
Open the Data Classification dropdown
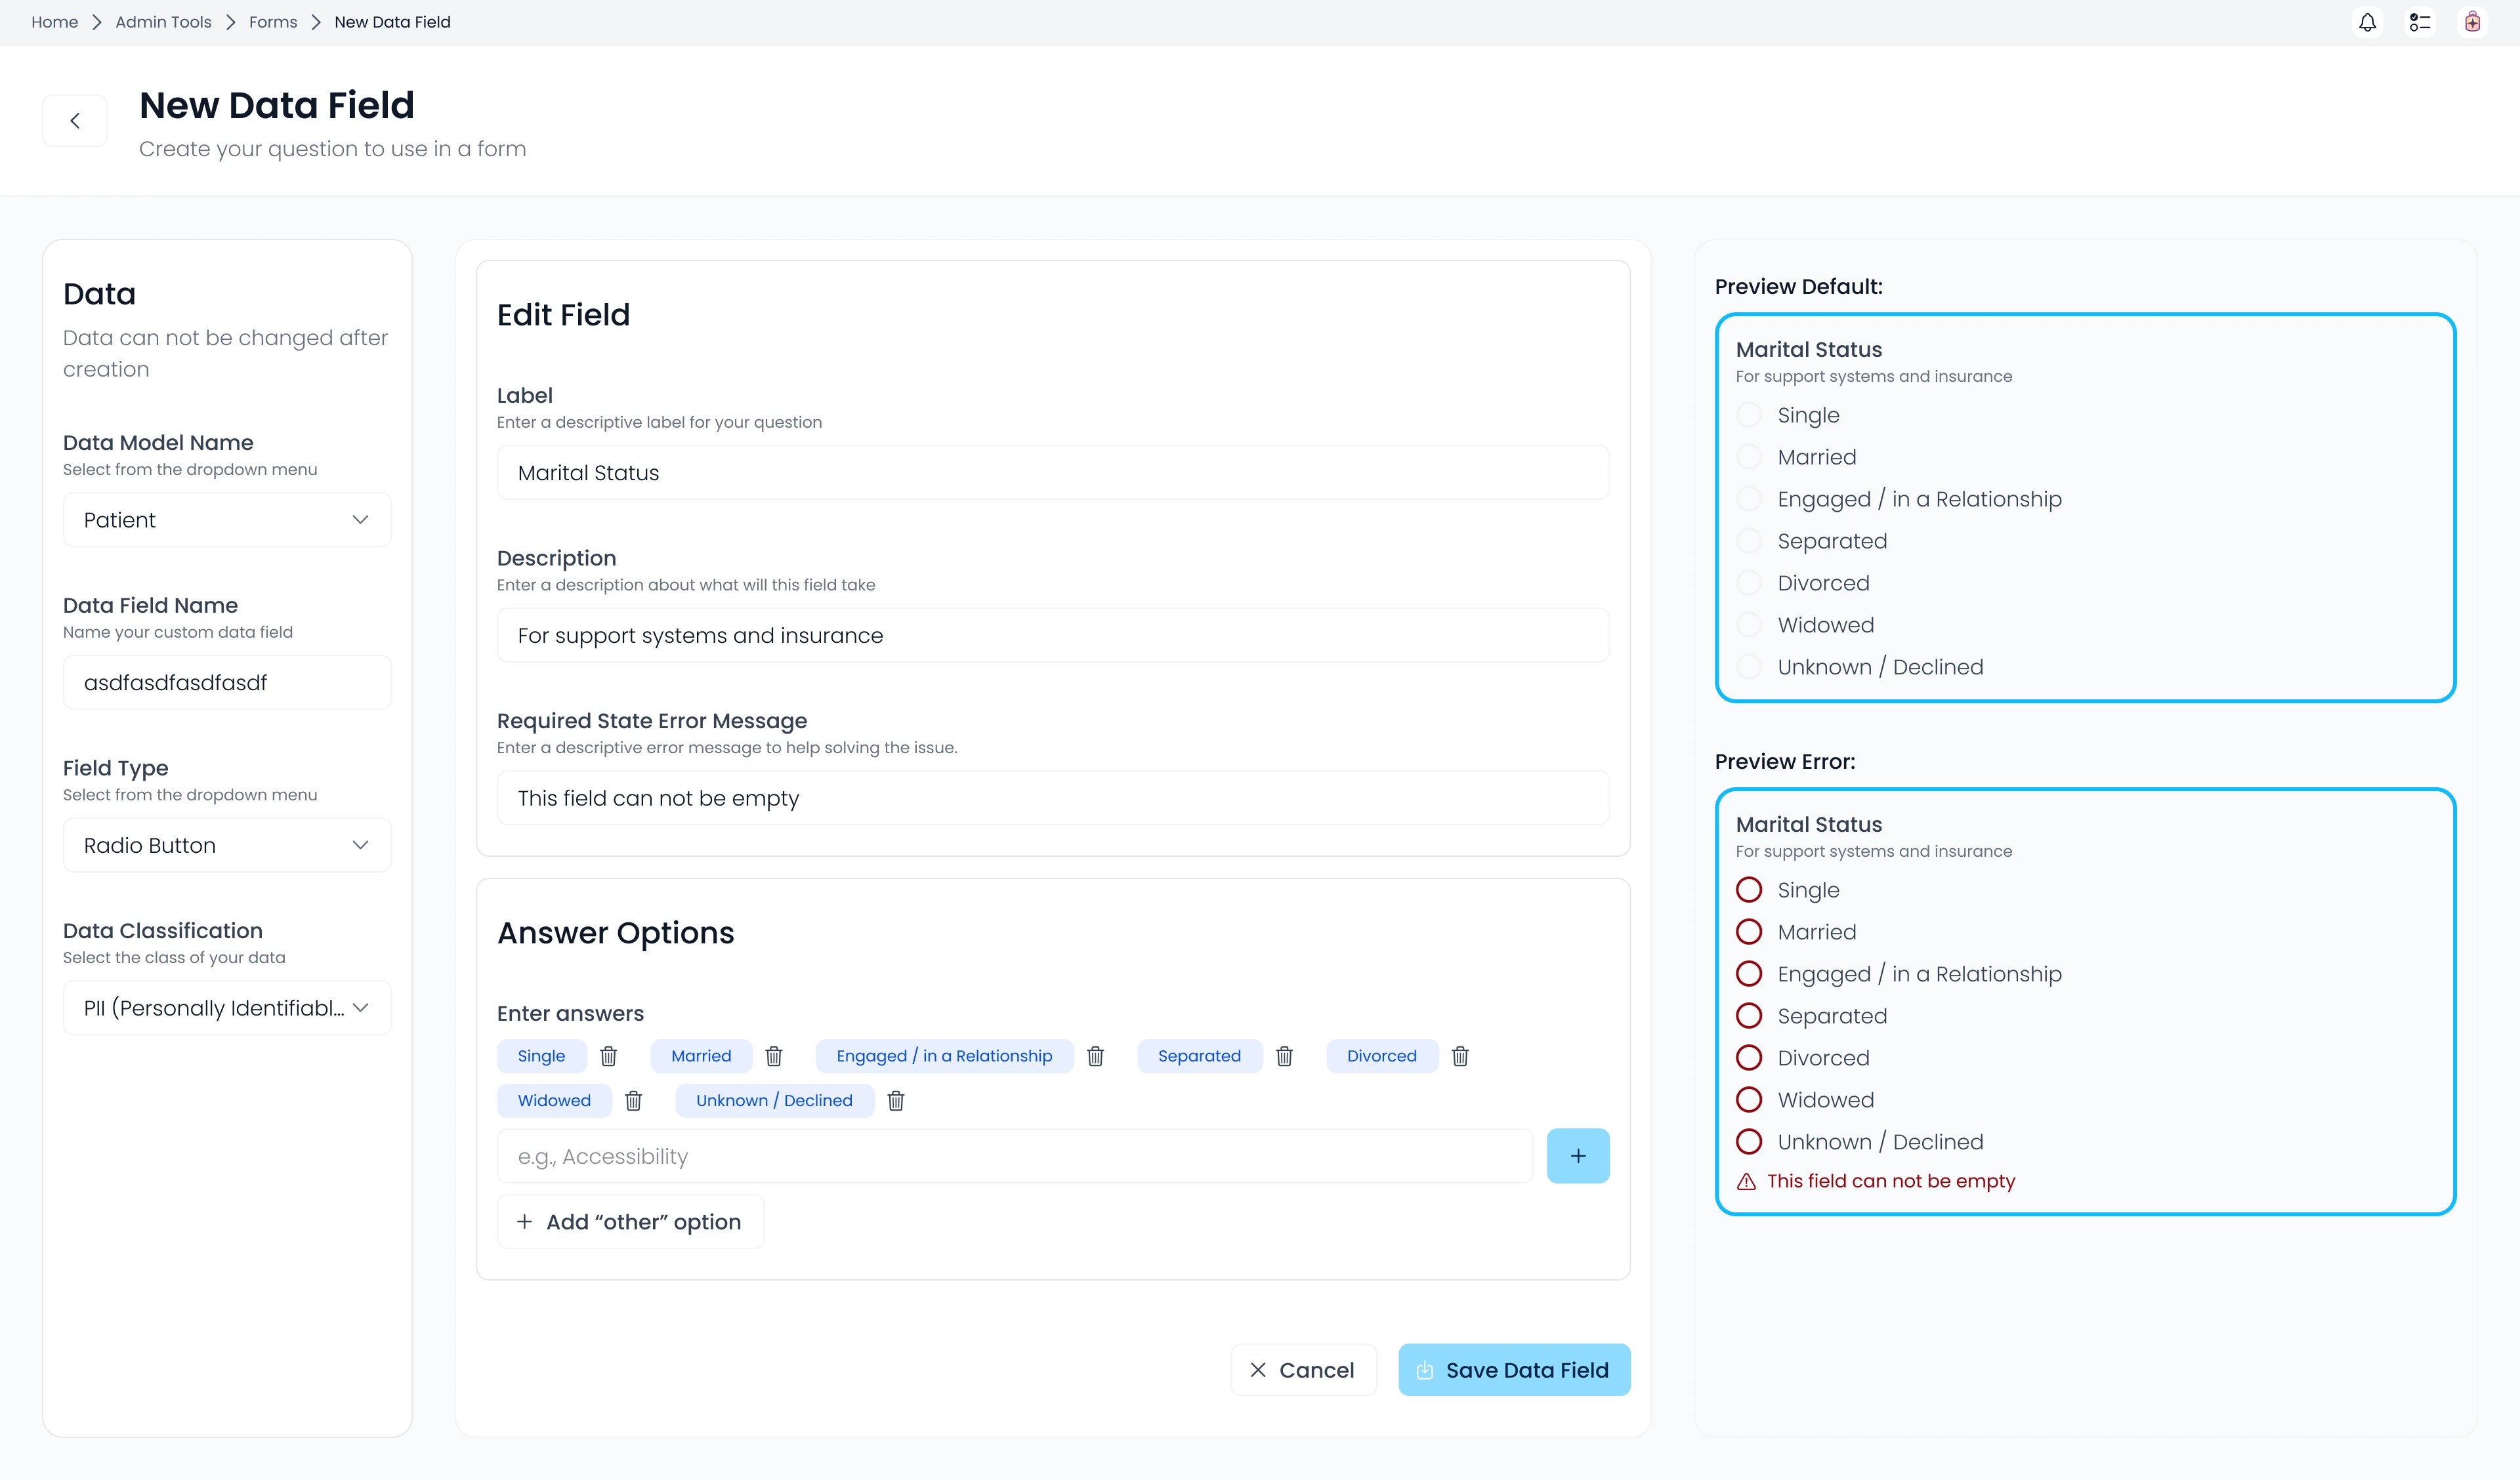[x=227, y=1008]
